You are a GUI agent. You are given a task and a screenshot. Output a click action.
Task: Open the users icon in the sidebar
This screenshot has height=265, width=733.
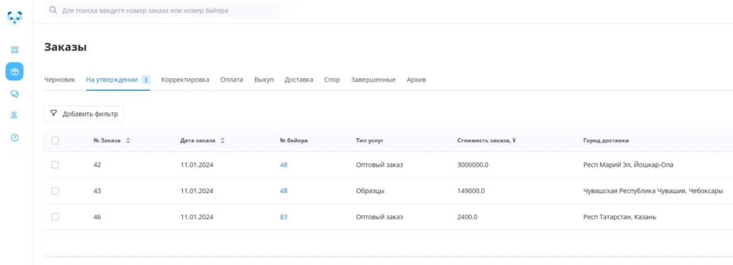[x=15, y=116]
